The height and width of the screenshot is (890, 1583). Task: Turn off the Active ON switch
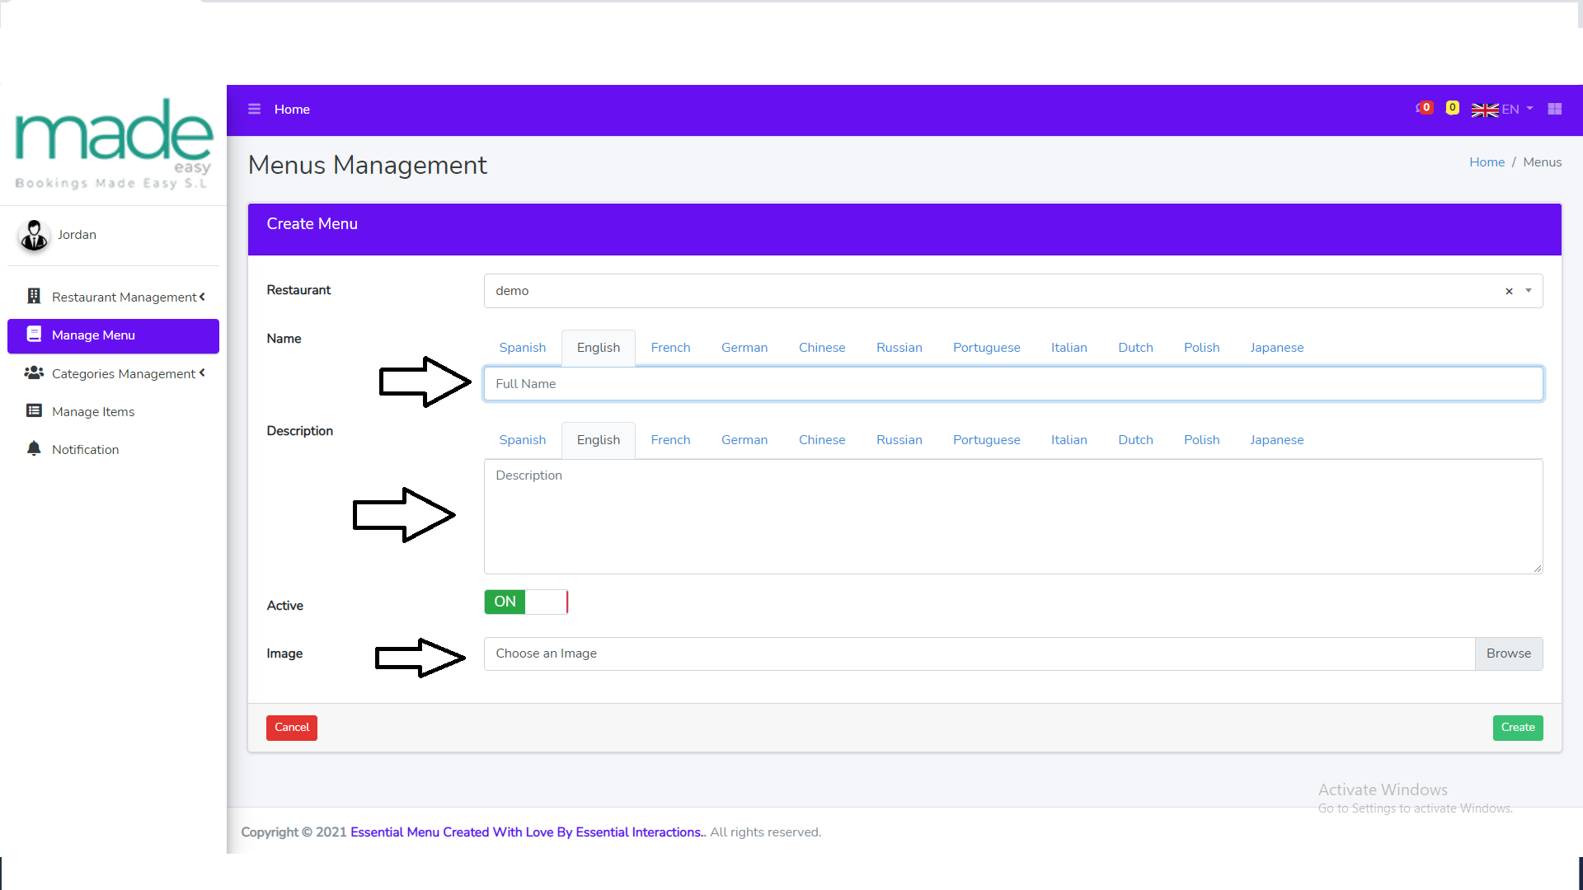tap(526, 602)
